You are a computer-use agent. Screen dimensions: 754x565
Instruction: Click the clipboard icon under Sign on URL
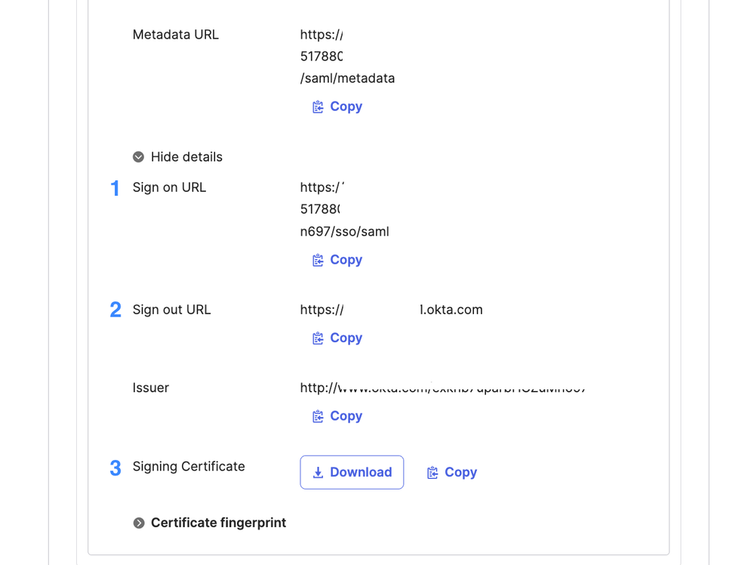(318, 261)
